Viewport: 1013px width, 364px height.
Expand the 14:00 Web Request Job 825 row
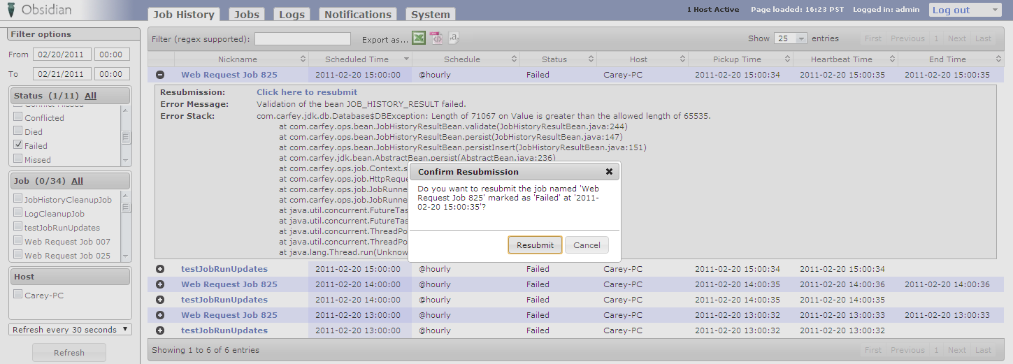pos(160,284)
